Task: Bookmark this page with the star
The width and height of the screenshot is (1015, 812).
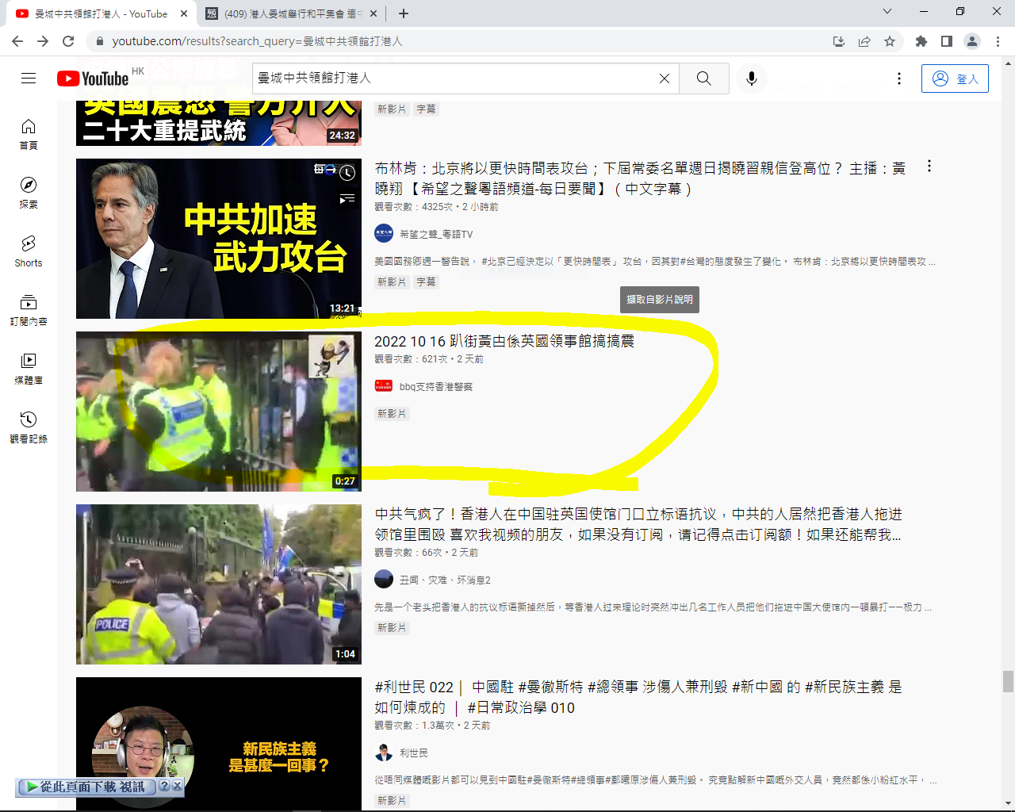Action: coord(890,41)
